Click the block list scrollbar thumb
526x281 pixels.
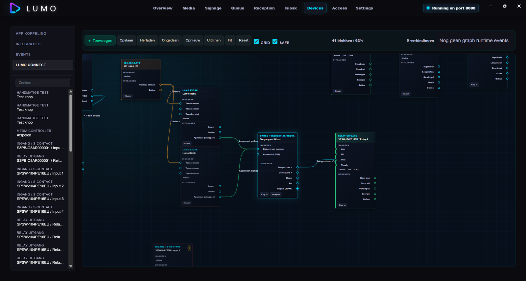(x=71, y=123)
